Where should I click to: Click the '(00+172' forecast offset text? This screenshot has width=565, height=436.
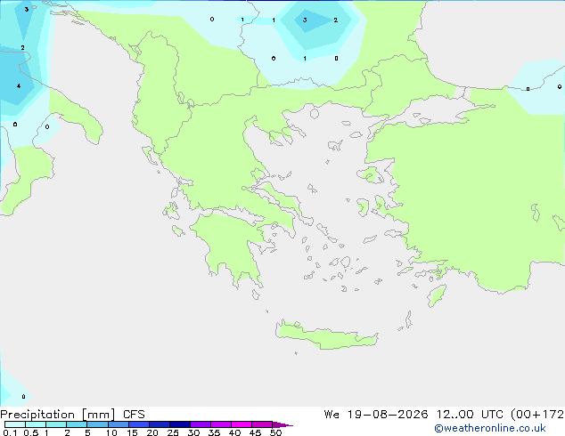coord(537,415)
